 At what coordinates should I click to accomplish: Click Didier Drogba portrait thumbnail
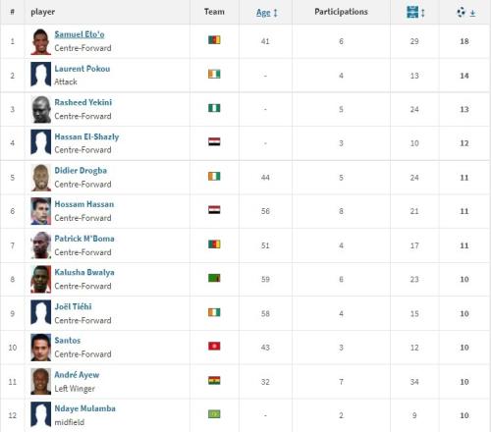41,178
